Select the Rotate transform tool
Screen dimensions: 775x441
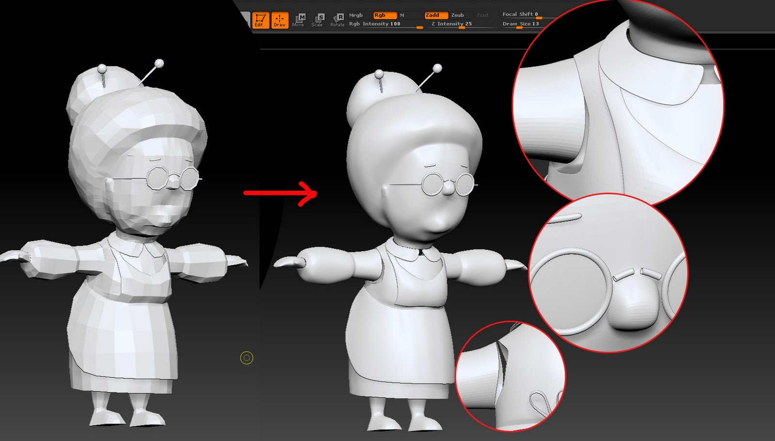(x=337, y=20)
